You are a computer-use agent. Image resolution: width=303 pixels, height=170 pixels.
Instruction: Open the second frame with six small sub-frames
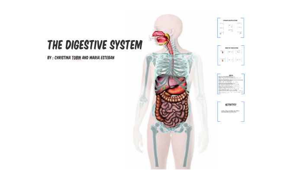point(231,55)
